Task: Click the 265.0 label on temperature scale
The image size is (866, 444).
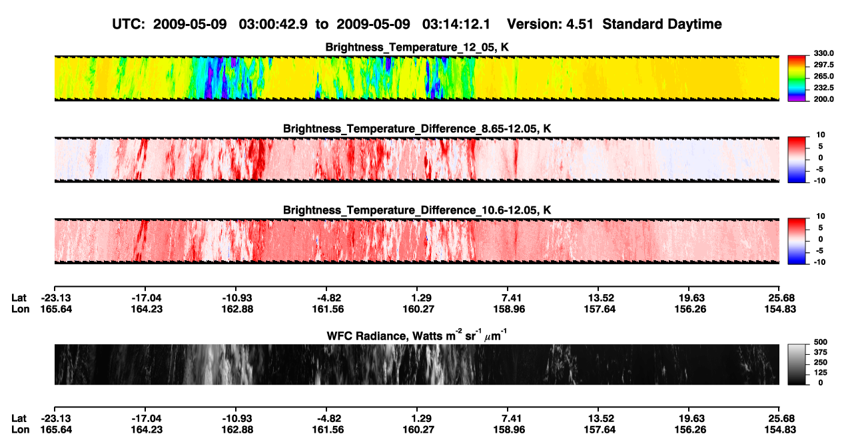Action: click(x=823, y=77)
